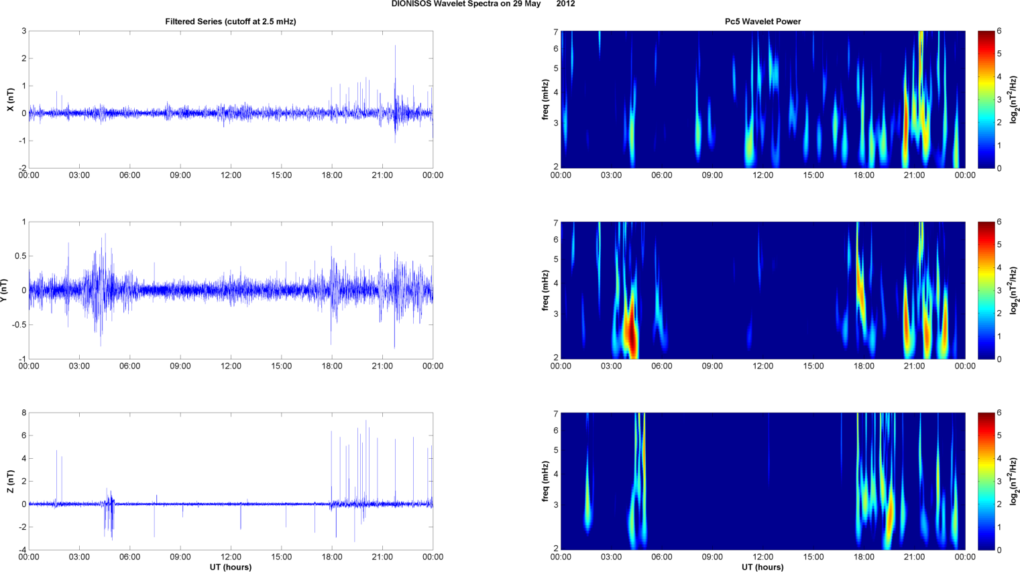This screenshot has width=1020, height=572.
Task: Click the middle spectrogram's color bar
Action: [986, 291]
